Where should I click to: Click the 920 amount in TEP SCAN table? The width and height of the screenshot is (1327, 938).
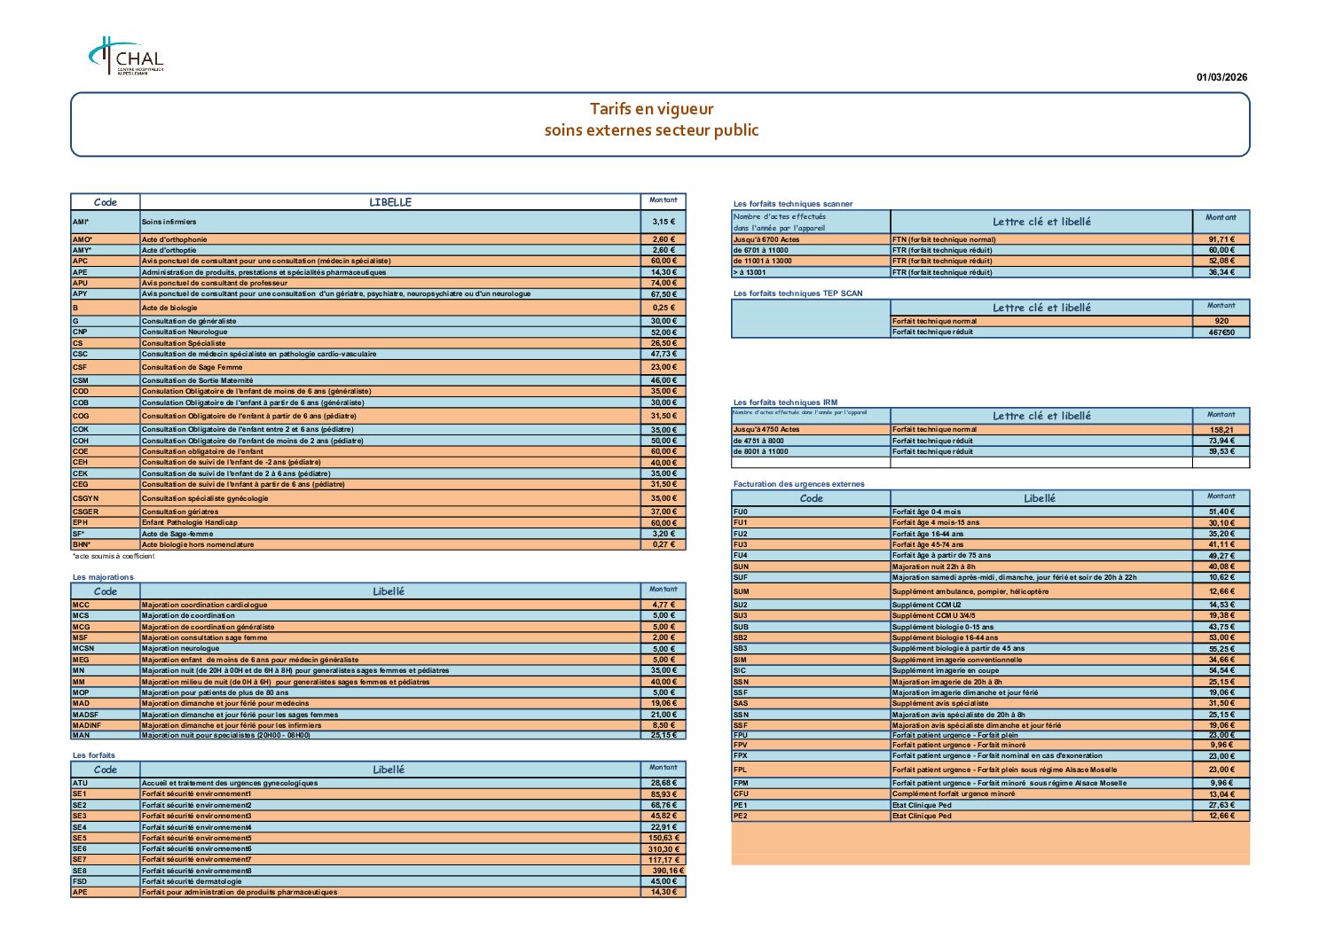pyautogui.click(x=1221, y=321)
